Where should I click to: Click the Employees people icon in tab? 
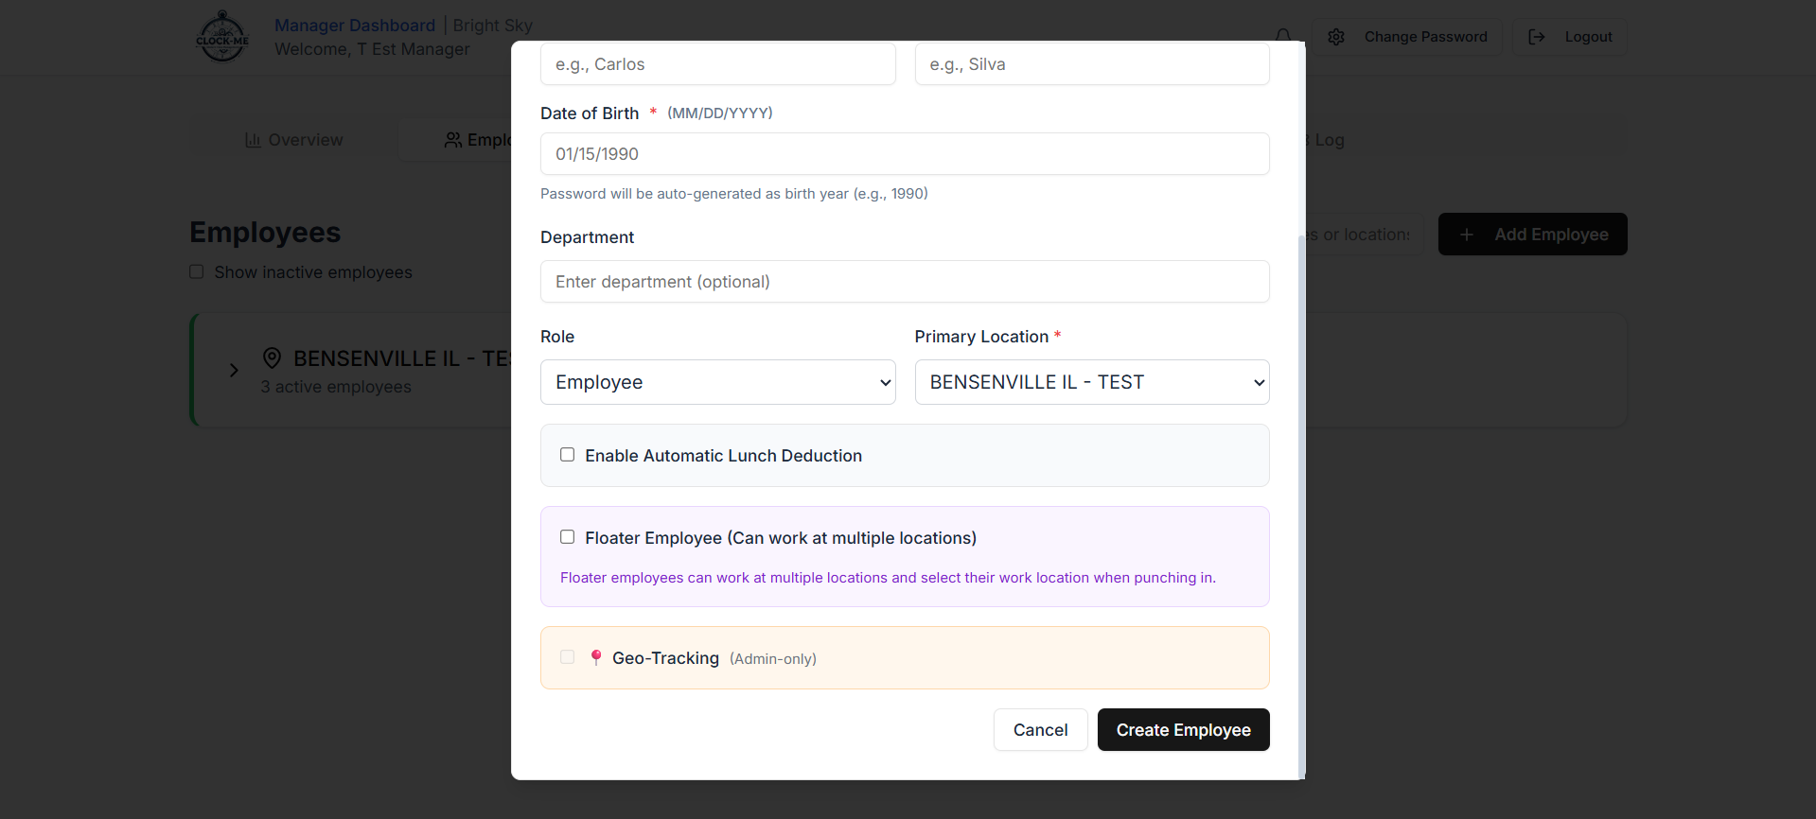pos(453,140)
